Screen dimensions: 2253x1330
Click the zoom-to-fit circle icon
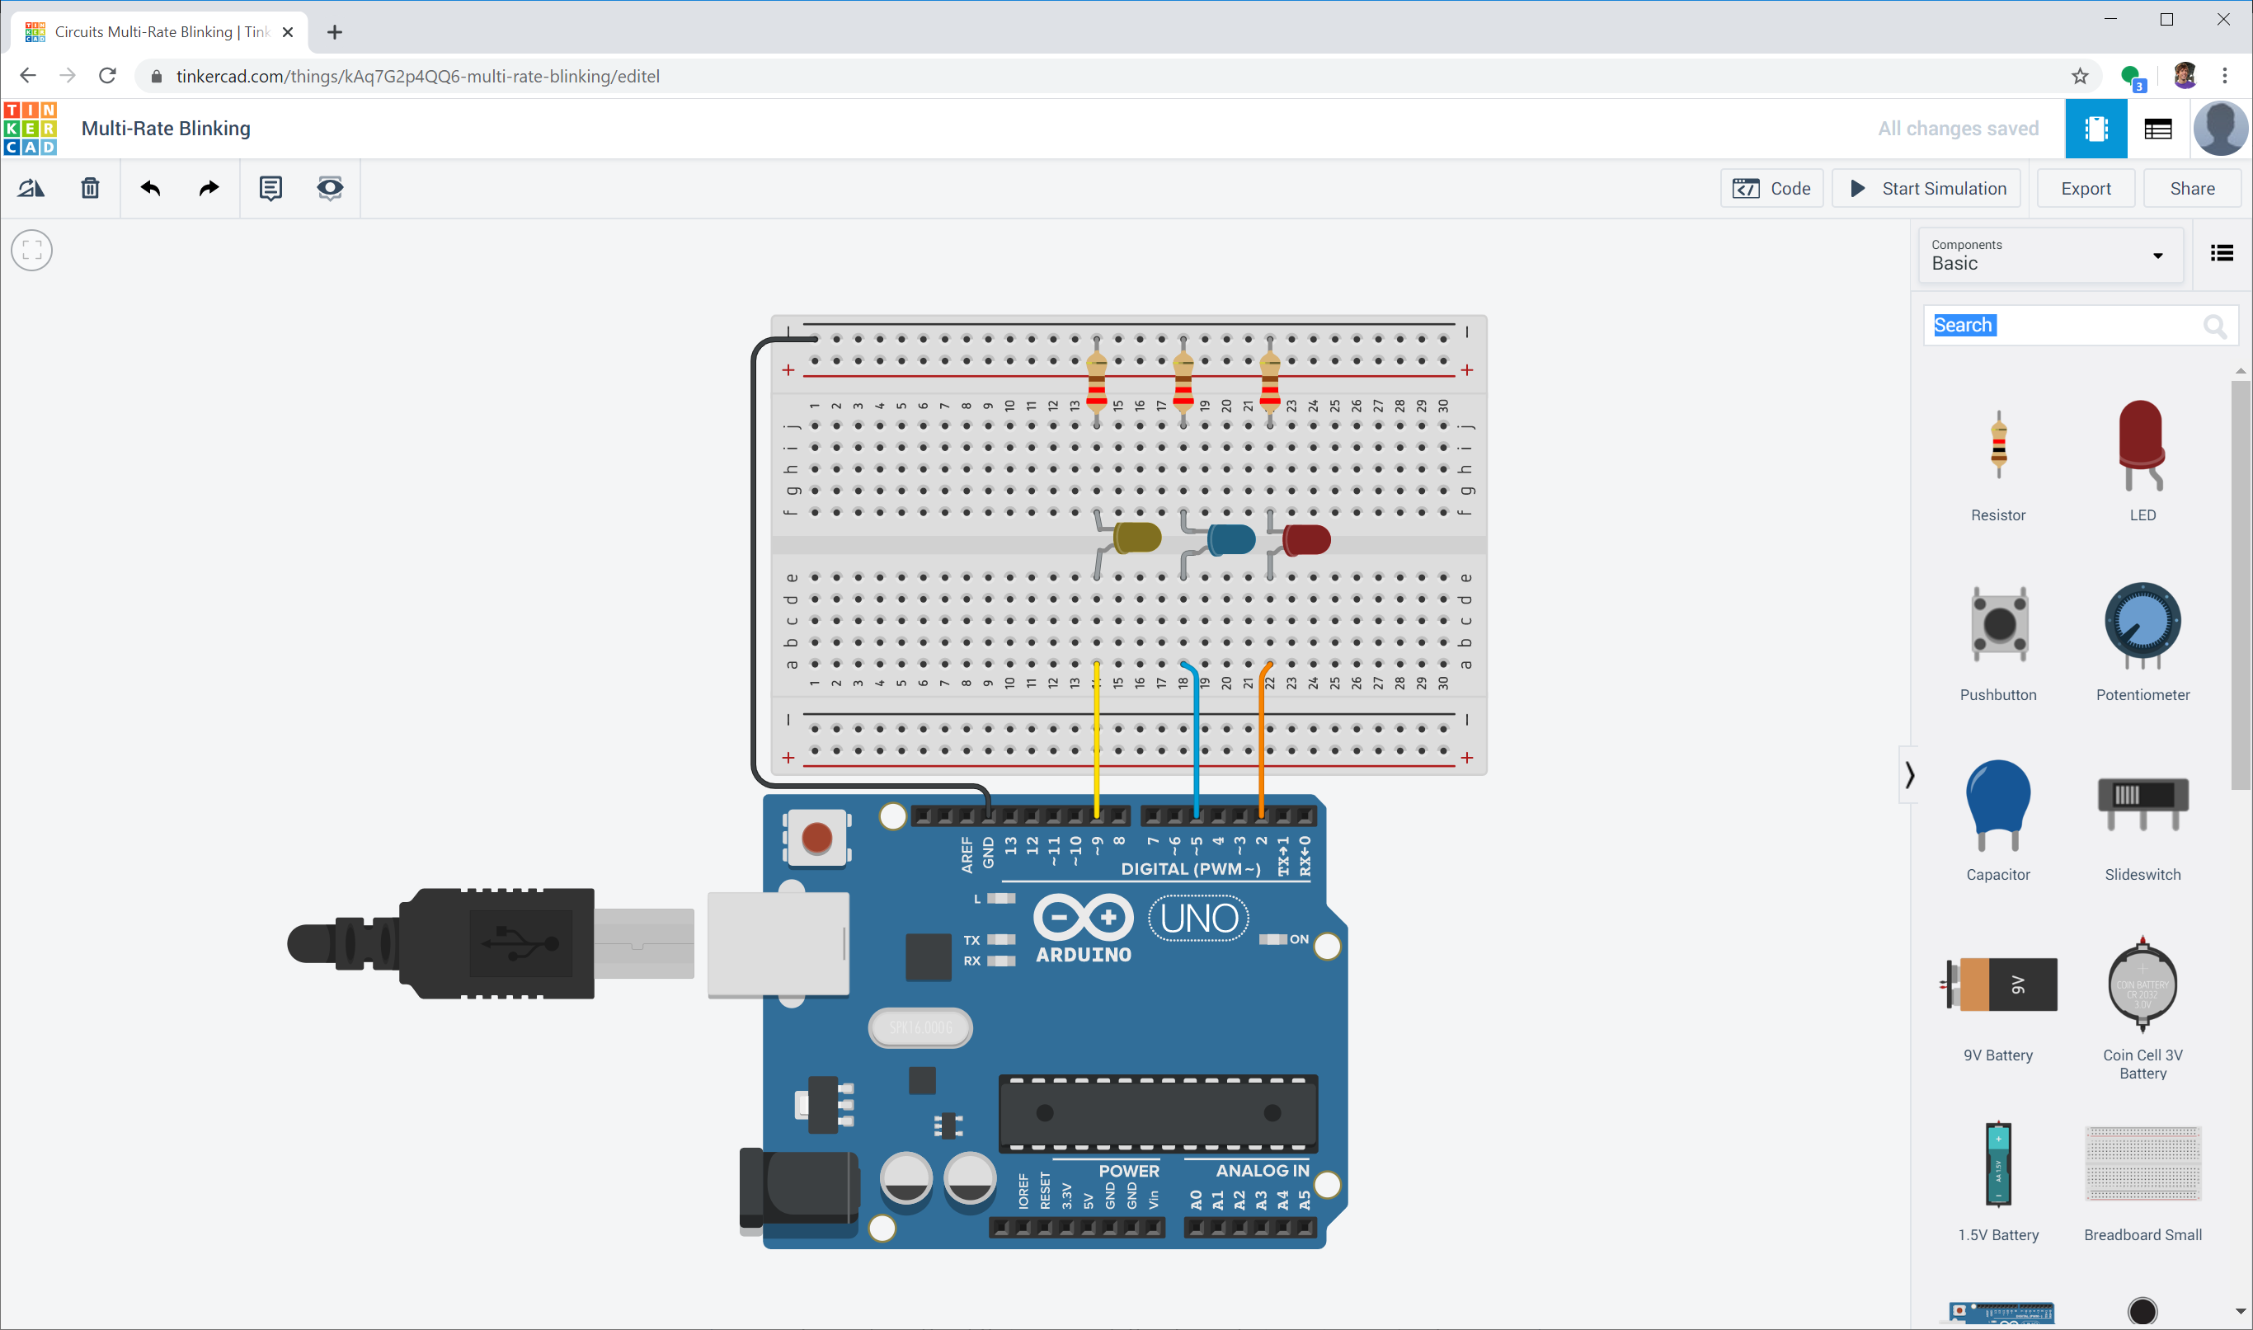tap(33, 250)
